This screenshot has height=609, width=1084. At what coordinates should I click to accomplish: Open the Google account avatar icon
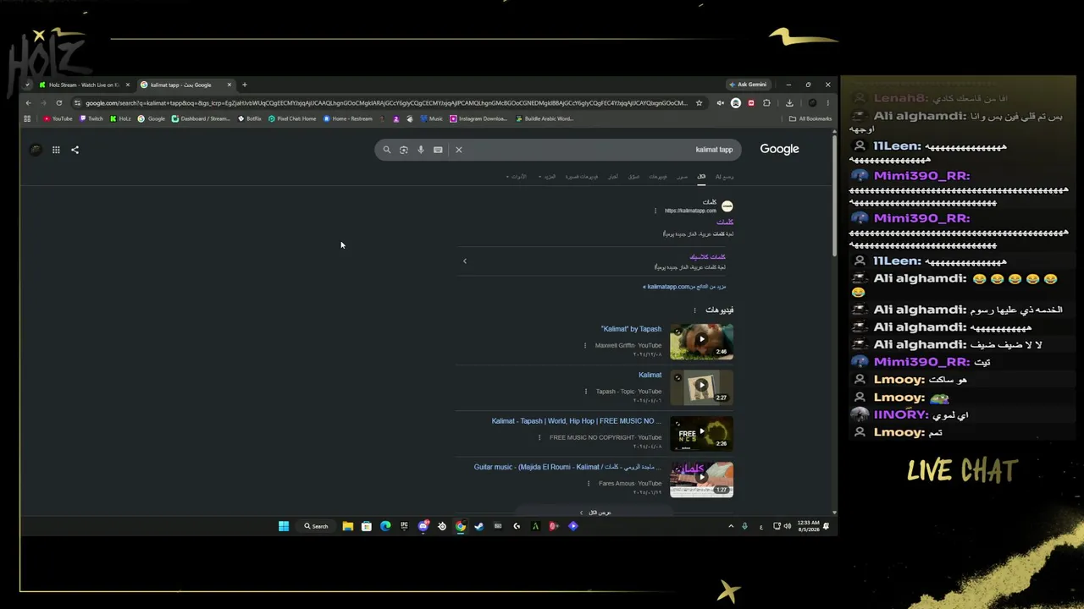pyautogui.click(x=36, y=150)
